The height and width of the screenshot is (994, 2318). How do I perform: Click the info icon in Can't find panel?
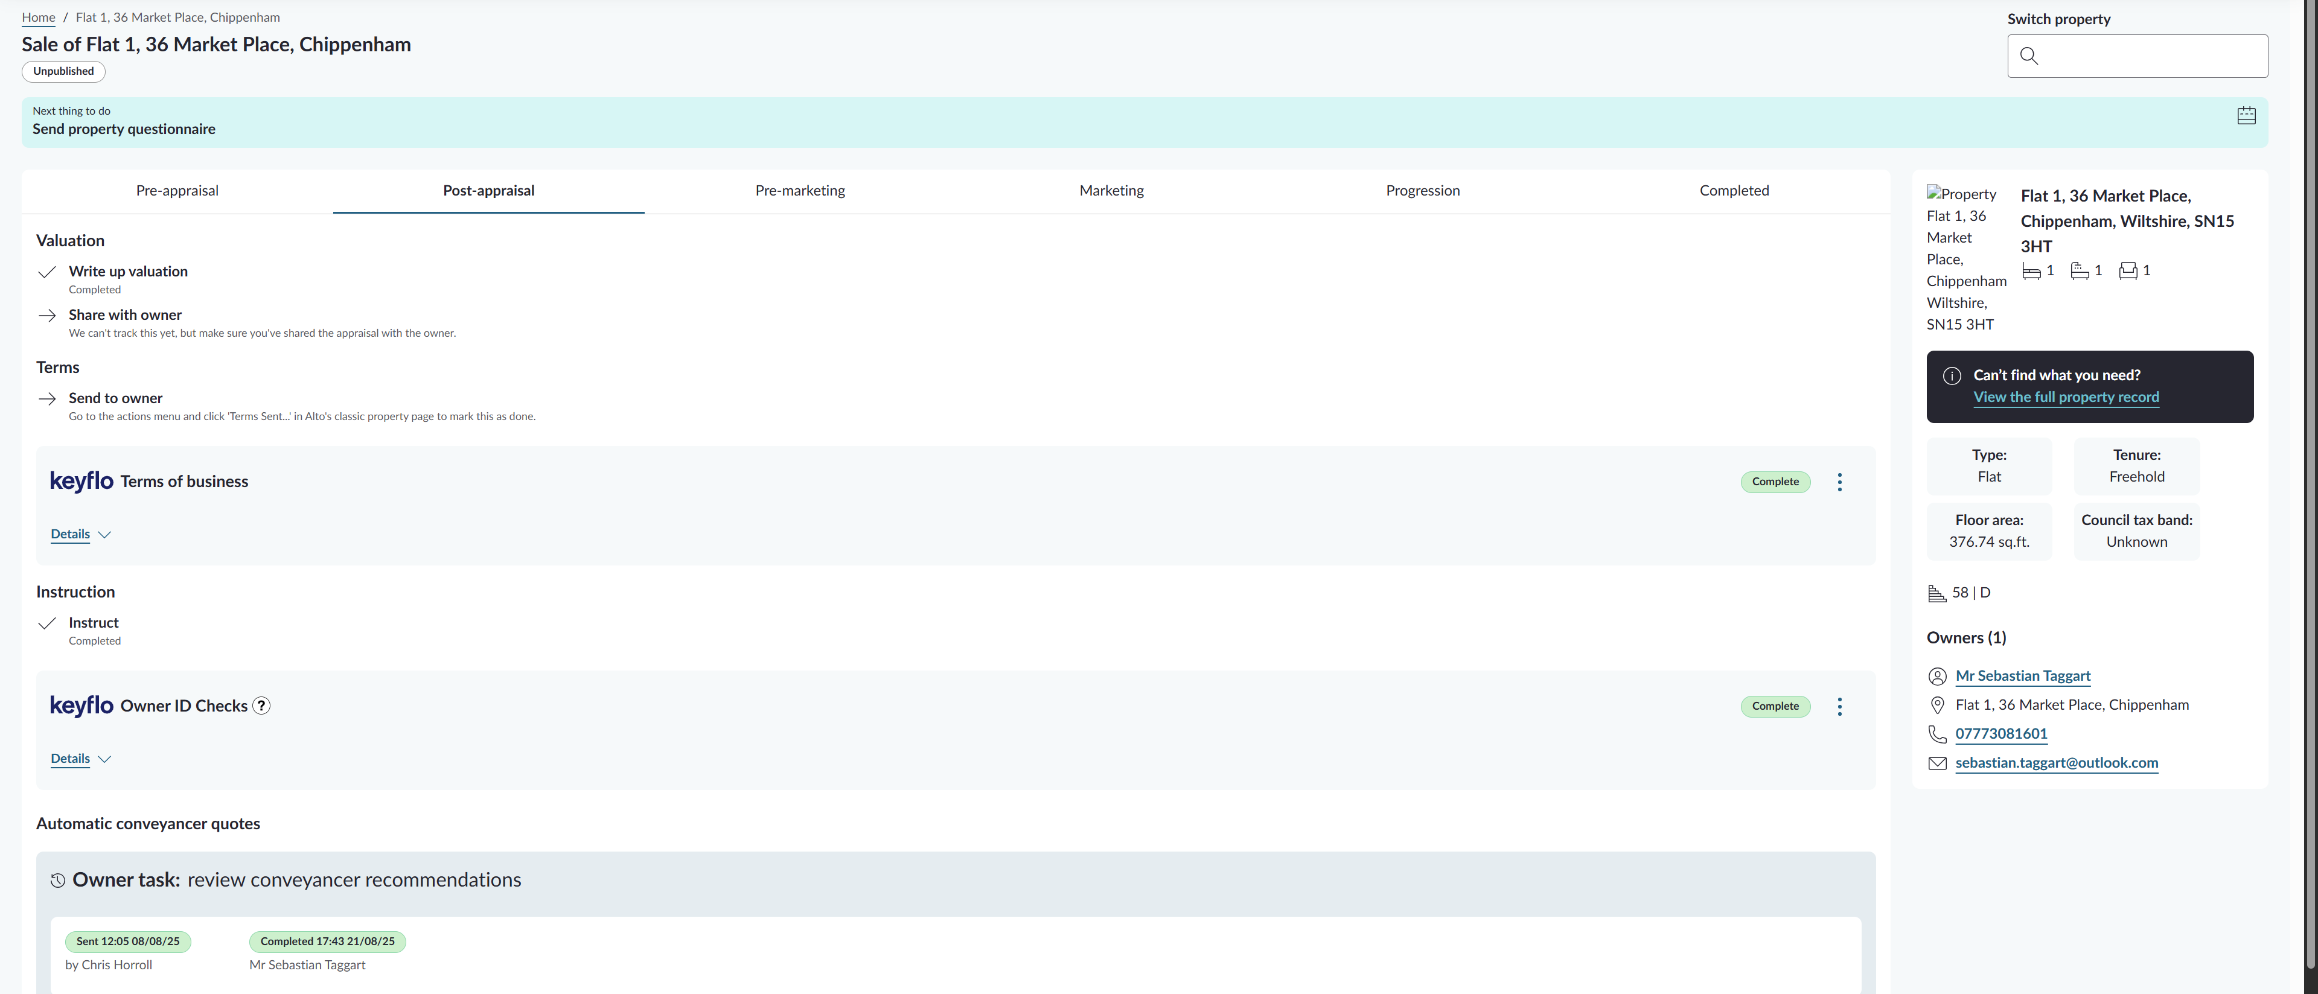pos(1951,376)
